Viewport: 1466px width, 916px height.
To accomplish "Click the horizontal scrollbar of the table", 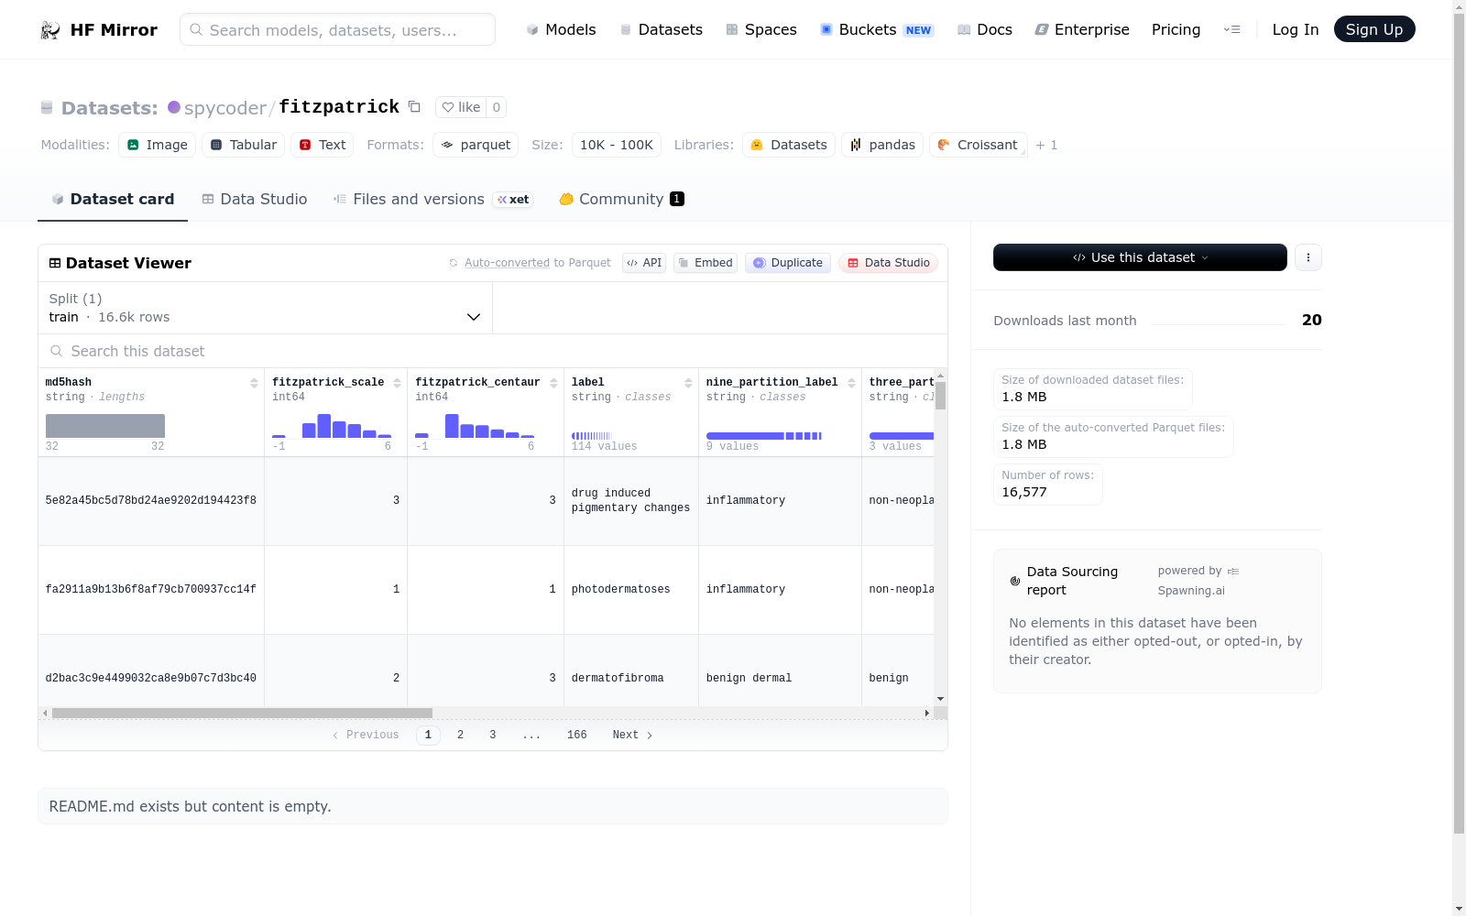I will tap(242, 713).
